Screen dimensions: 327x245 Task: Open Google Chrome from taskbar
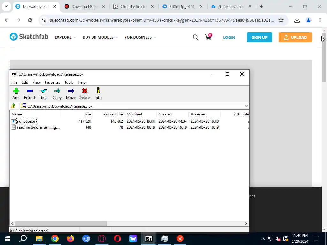point(55,239)
